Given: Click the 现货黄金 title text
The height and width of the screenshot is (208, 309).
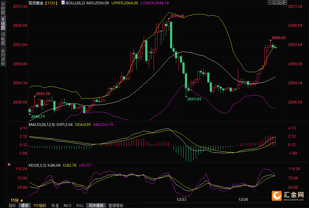Looking at the screenshot, I should pyautogui.click(x=36, y=3).
